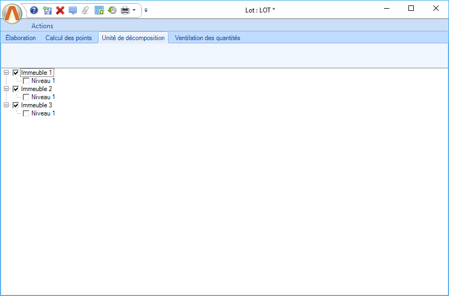The width and height of the screenshot is (449, 296).
Task: Click the window with green plus icon
Action: pyautogui.click(x=99, y=10)
